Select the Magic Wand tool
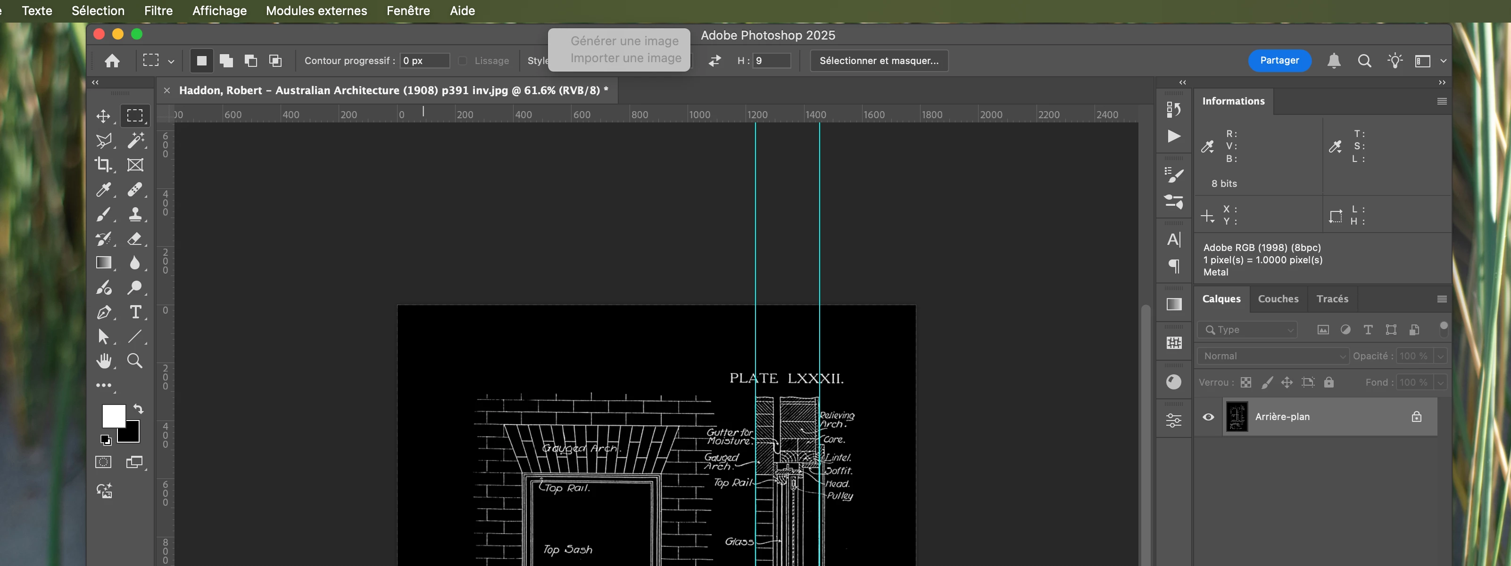Screen dimensions: 1511x566 pyautogui.click(x=135, y=140)
